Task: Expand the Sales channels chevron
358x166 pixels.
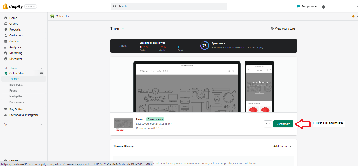Action: point(42,68)
